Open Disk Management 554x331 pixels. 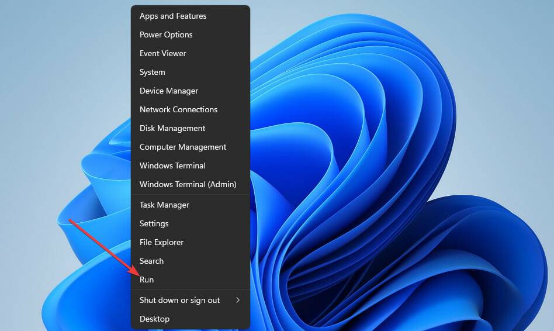172,128
